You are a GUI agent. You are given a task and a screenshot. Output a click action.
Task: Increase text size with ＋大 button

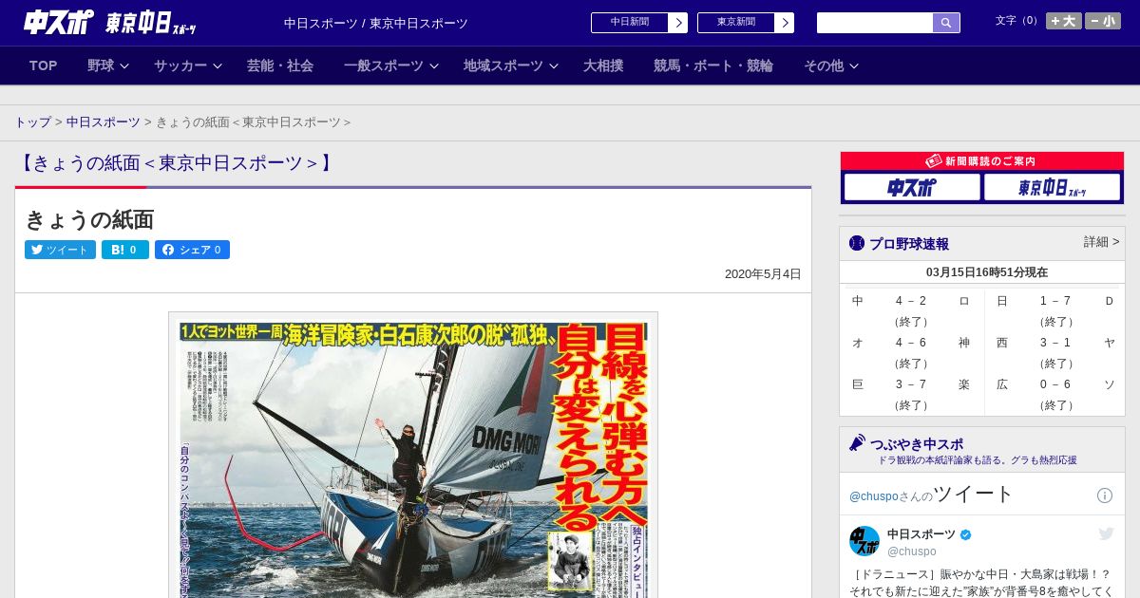[1064, 21]
